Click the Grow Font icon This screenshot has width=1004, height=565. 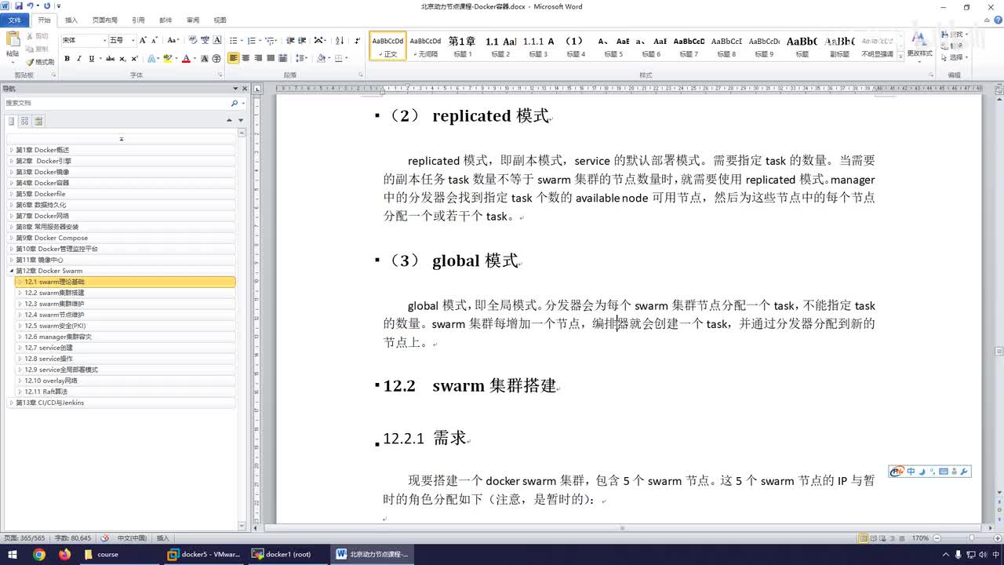coord(143,40)
